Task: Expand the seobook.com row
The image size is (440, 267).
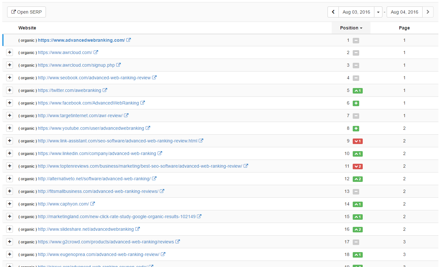Action: 9,77
